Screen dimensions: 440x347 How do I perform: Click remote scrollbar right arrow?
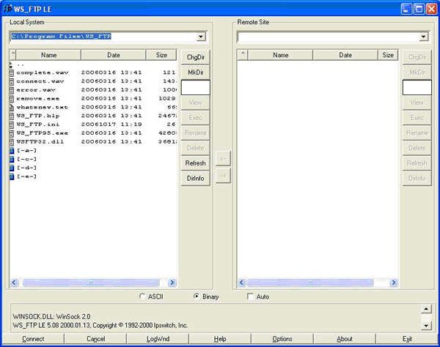(394, 283)
